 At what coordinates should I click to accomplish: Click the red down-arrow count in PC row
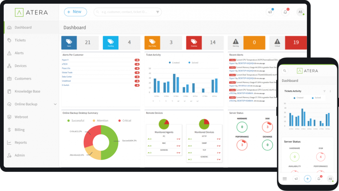178,139
